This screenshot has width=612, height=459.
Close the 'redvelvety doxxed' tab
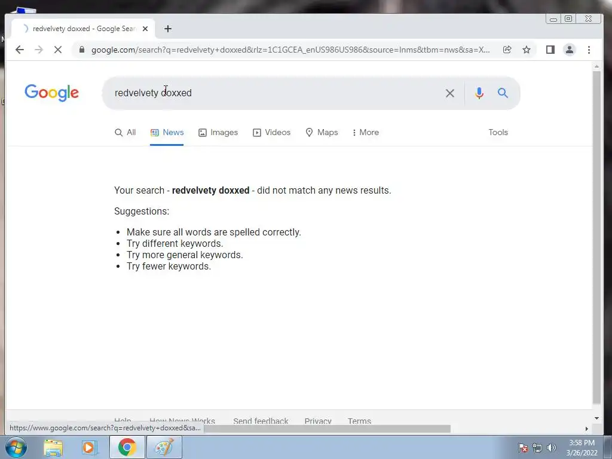click(145, 29)
